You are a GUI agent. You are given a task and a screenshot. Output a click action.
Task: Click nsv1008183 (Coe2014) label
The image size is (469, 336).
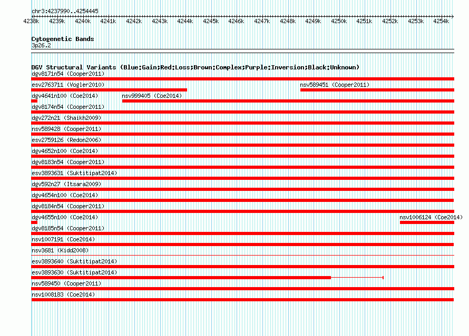63,295
